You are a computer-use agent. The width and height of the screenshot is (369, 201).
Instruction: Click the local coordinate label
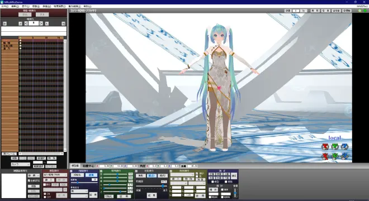point(335,138)
